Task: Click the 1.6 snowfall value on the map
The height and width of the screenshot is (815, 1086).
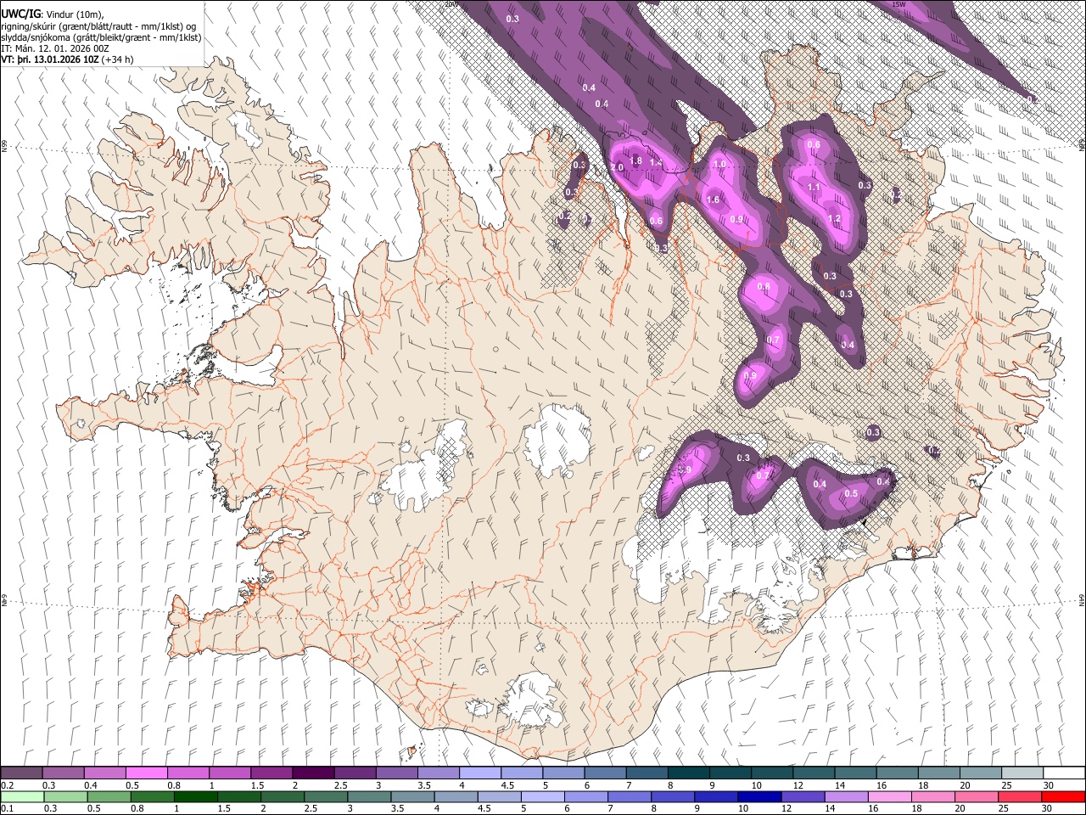Action: click(x=714, y=200)
